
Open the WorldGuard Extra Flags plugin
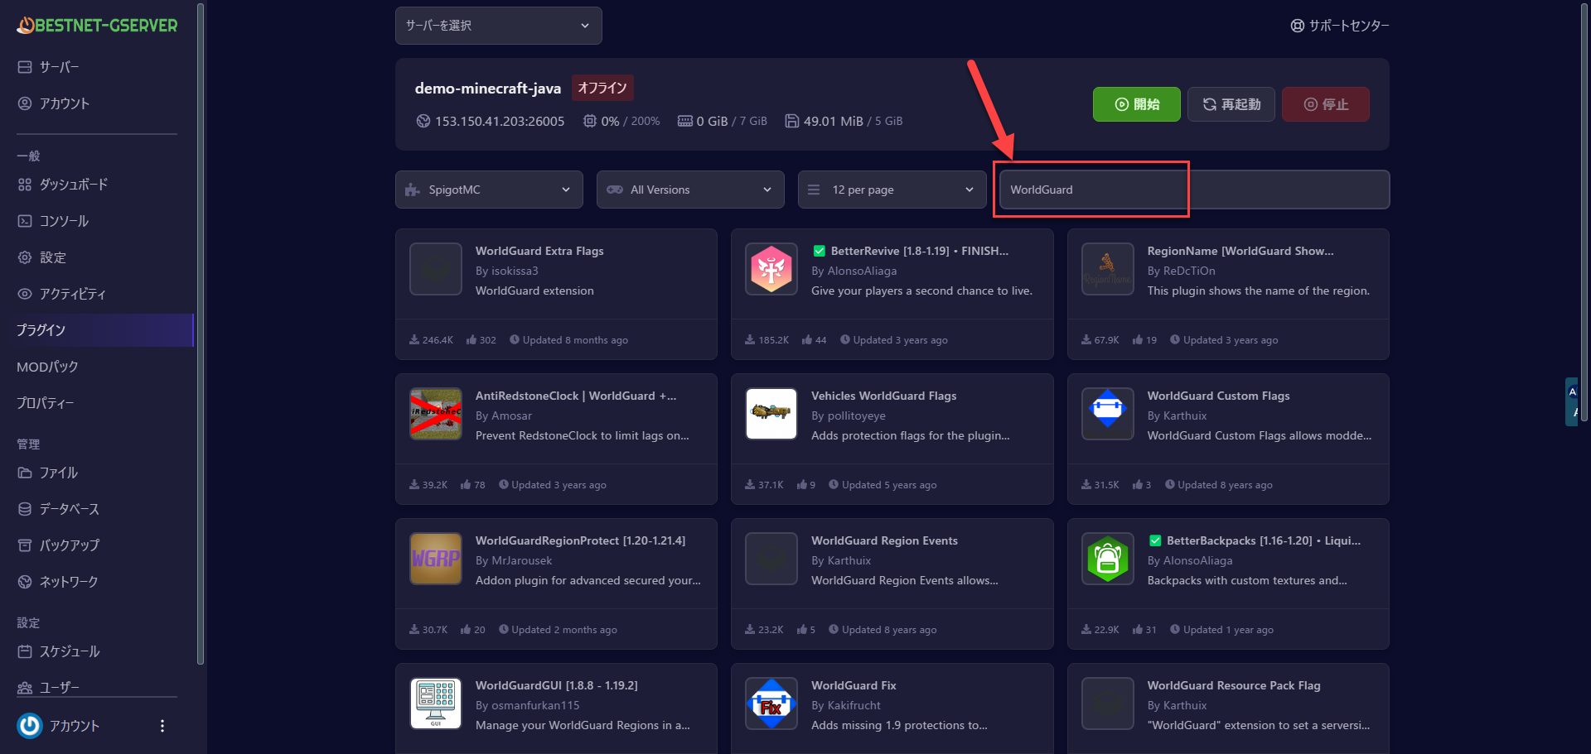pyautogui.click(x=539, y=251)
